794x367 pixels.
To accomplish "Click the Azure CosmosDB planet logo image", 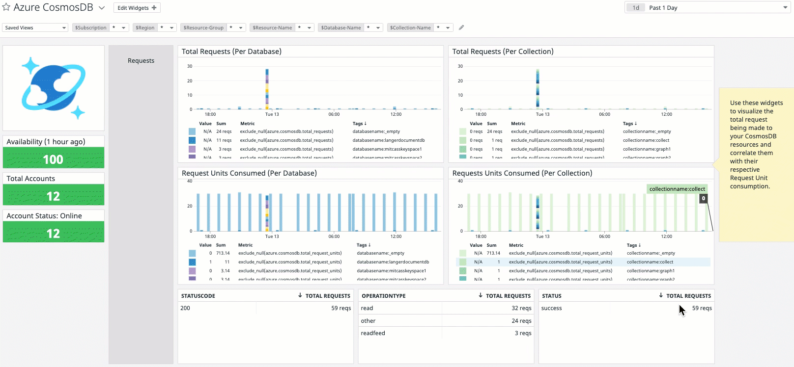I will [x=53, y=88].
